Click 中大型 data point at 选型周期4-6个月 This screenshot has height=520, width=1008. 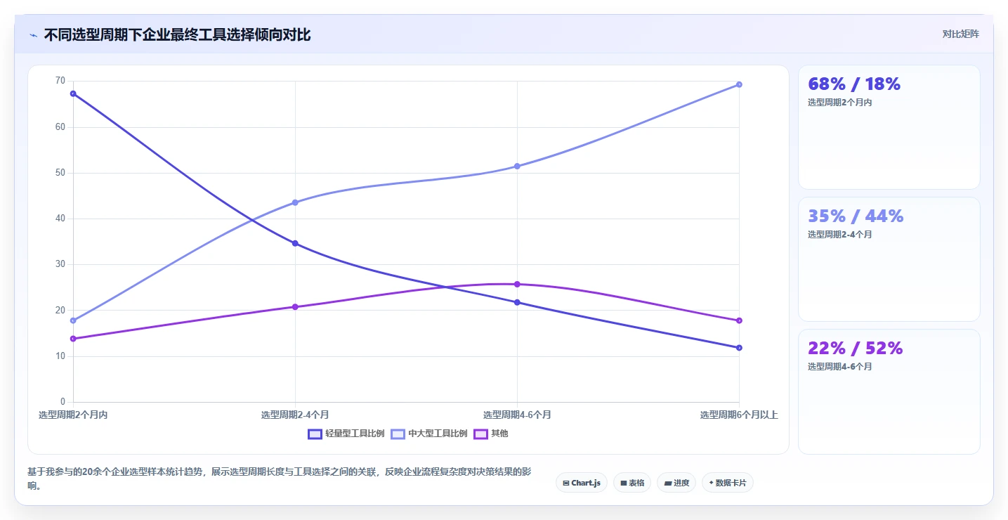pos(517,167)
